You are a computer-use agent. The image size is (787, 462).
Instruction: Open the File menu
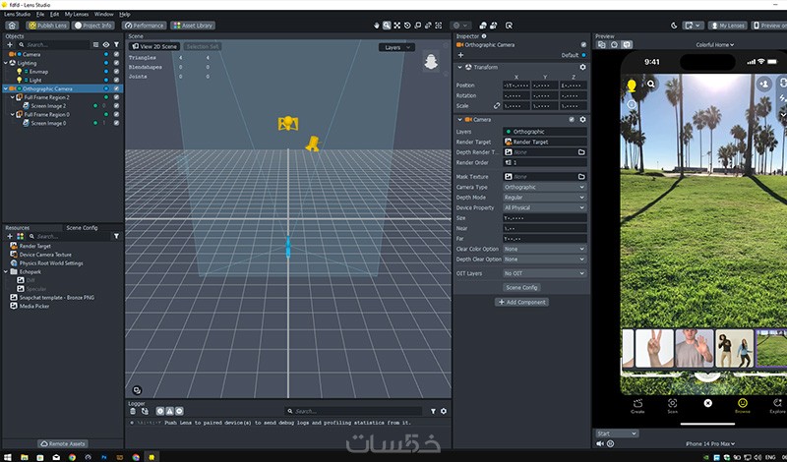[x=40, y=15]
